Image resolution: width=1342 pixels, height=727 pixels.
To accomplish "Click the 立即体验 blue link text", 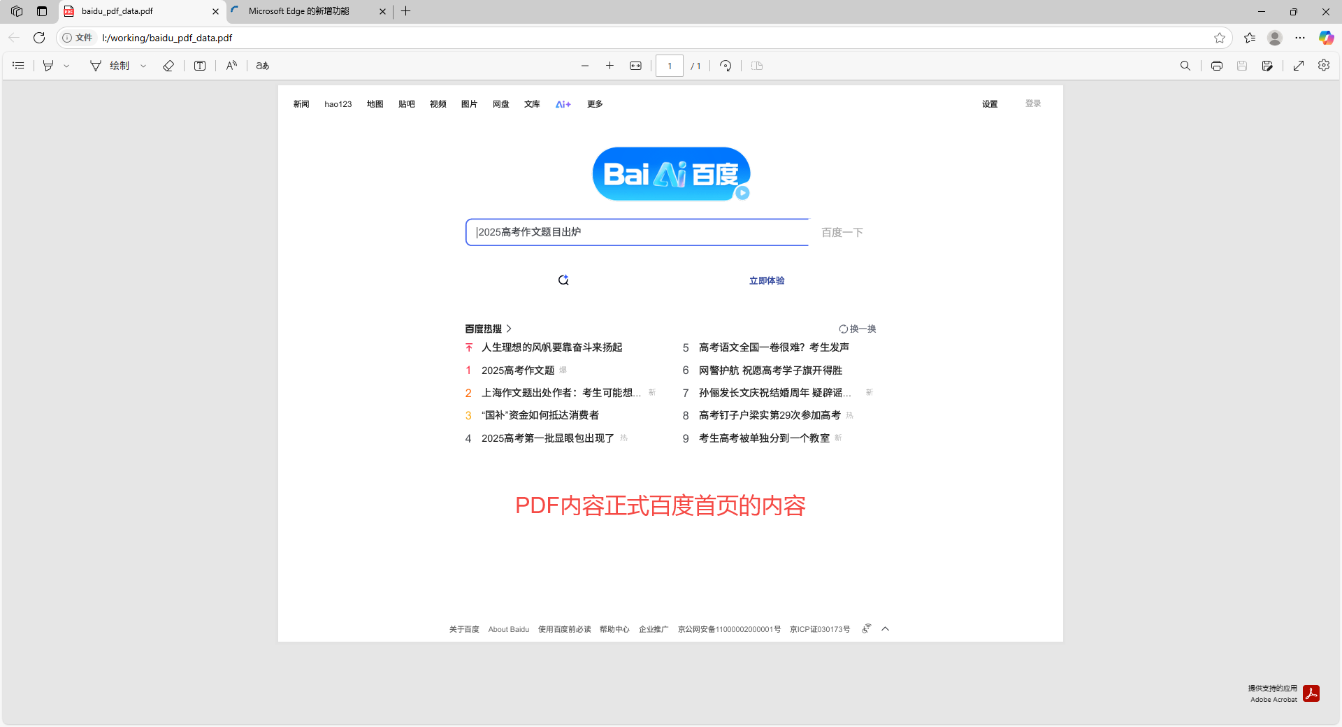I will 767,280.
